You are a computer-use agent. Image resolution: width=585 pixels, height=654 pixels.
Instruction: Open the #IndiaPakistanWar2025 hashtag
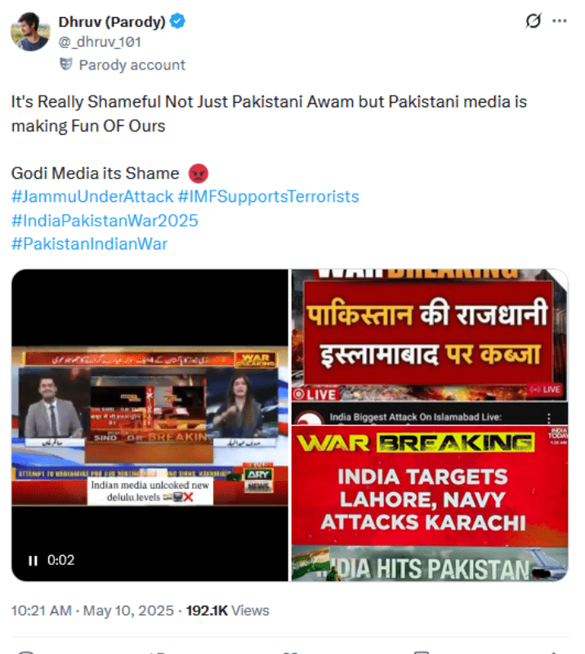tap(105, 221)
